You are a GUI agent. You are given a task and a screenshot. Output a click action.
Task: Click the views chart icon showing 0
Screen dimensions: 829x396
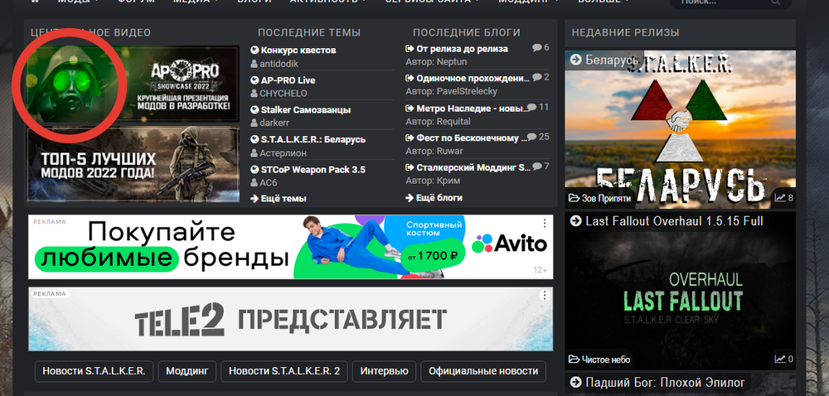pyautogui.click(x=780, y=359)
